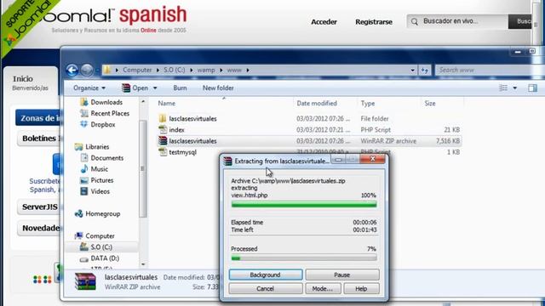Click the WinRAR icon in dialog title bar
This screenshot has height=306, width=545.
click(x=227, y=161)
